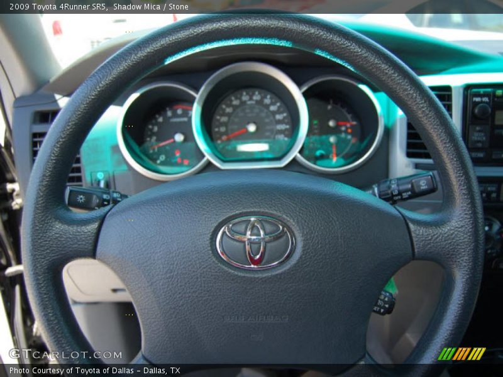Select the headlight control stalk
Image resolution: width=503 pixels, height=377 pixels.
[x=85, y=200]
